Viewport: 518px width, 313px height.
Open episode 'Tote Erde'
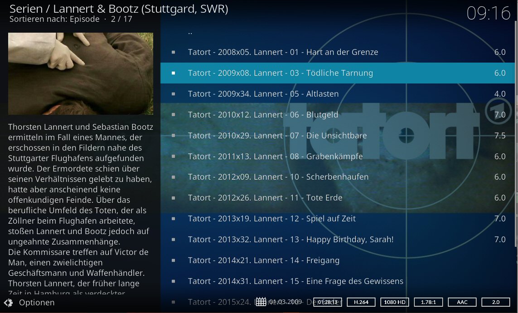338,198
